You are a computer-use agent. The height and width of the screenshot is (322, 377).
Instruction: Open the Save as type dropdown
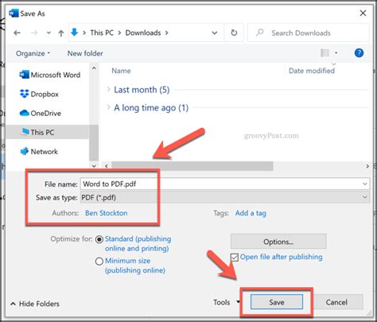tap(225, 197)
